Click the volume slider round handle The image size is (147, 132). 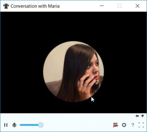click(x=41, y=125)
